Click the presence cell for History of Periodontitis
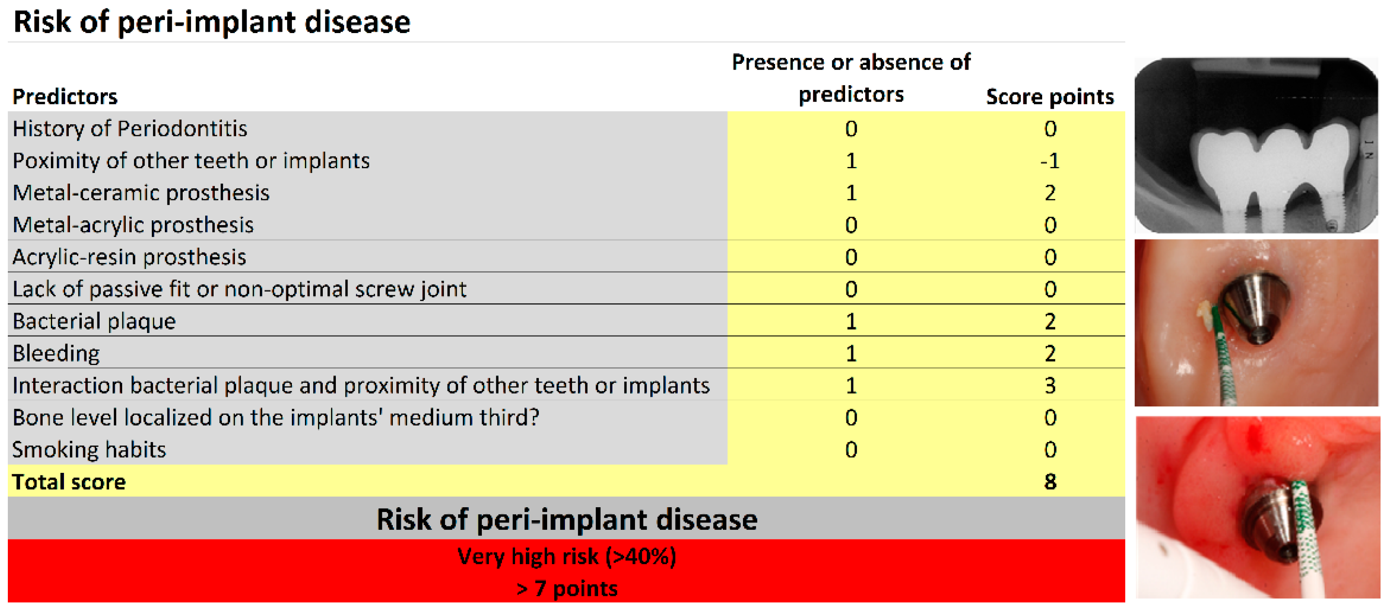Image resolution: width=1391 pixels, height=612 pixels. (x=850, y=129)
